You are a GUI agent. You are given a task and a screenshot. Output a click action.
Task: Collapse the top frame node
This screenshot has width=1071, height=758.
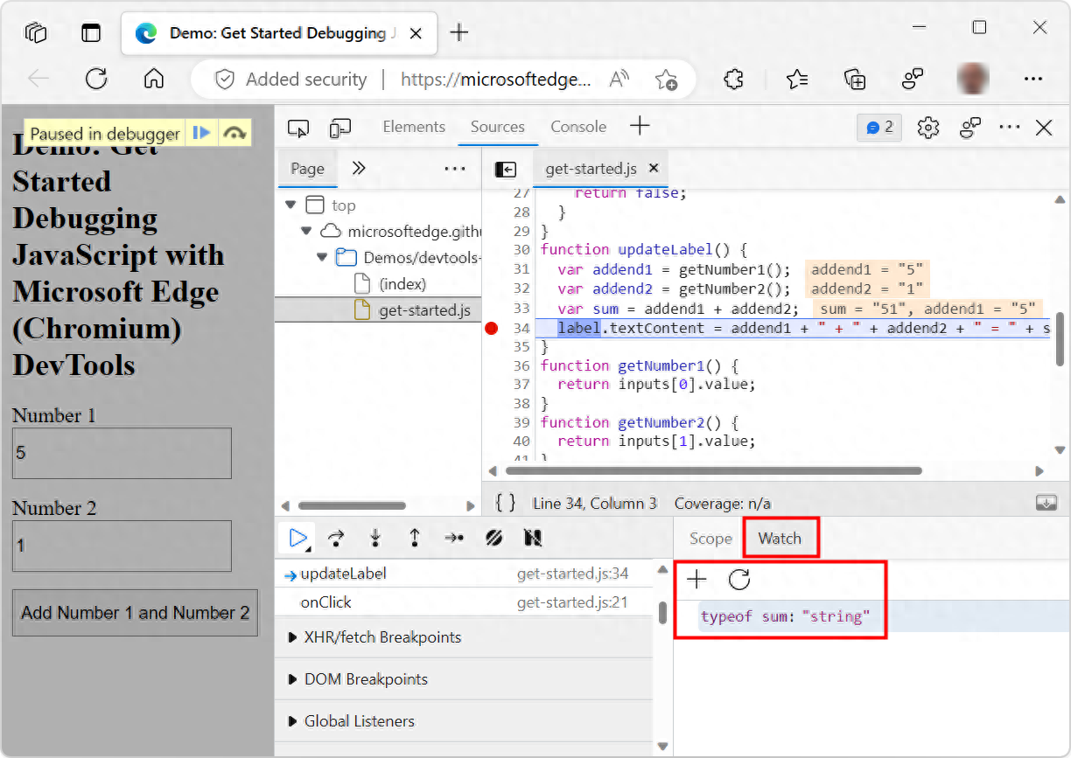pos(290,205)
